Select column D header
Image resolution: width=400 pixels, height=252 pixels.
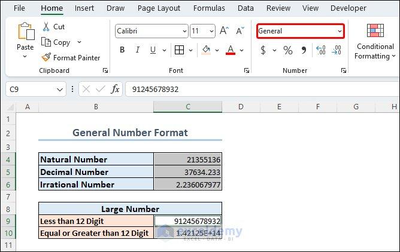[241, 107]
